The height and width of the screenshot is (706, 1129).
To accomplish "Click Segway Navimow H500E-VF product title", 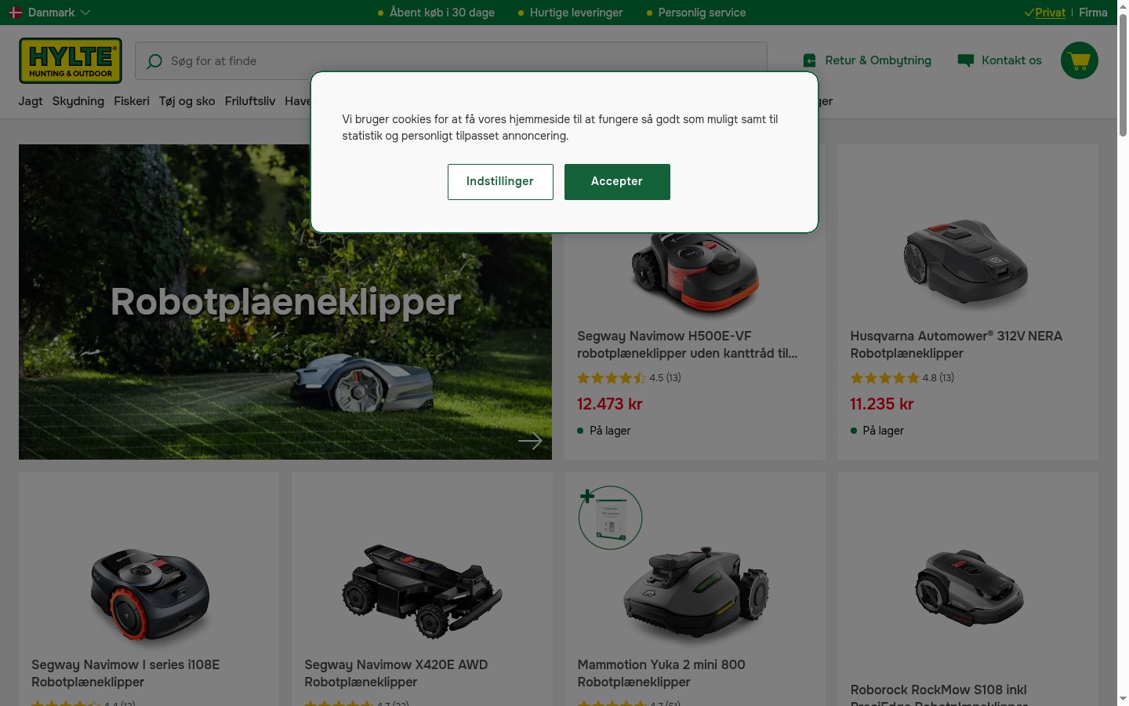I will click(688, 344).
